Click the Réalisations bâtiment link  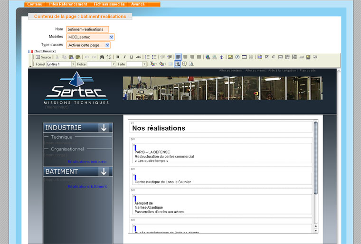pos(87,187)
